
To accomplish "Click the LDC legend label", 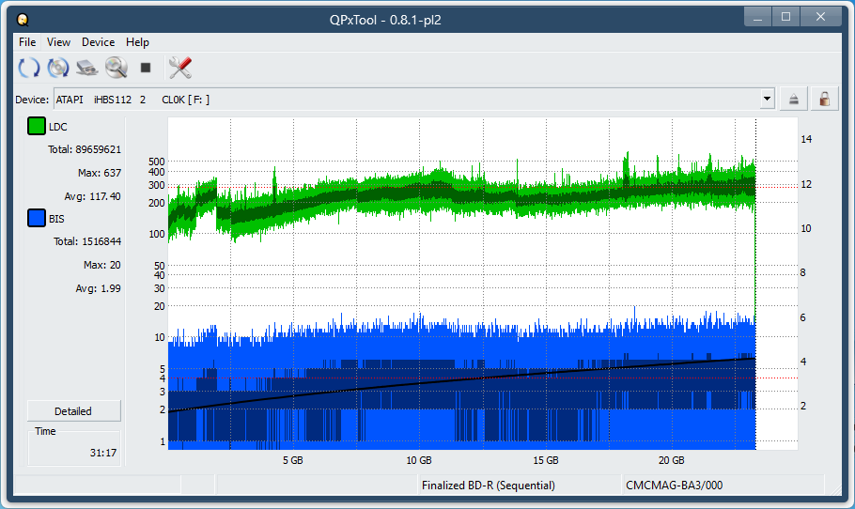I will (58, 127).
